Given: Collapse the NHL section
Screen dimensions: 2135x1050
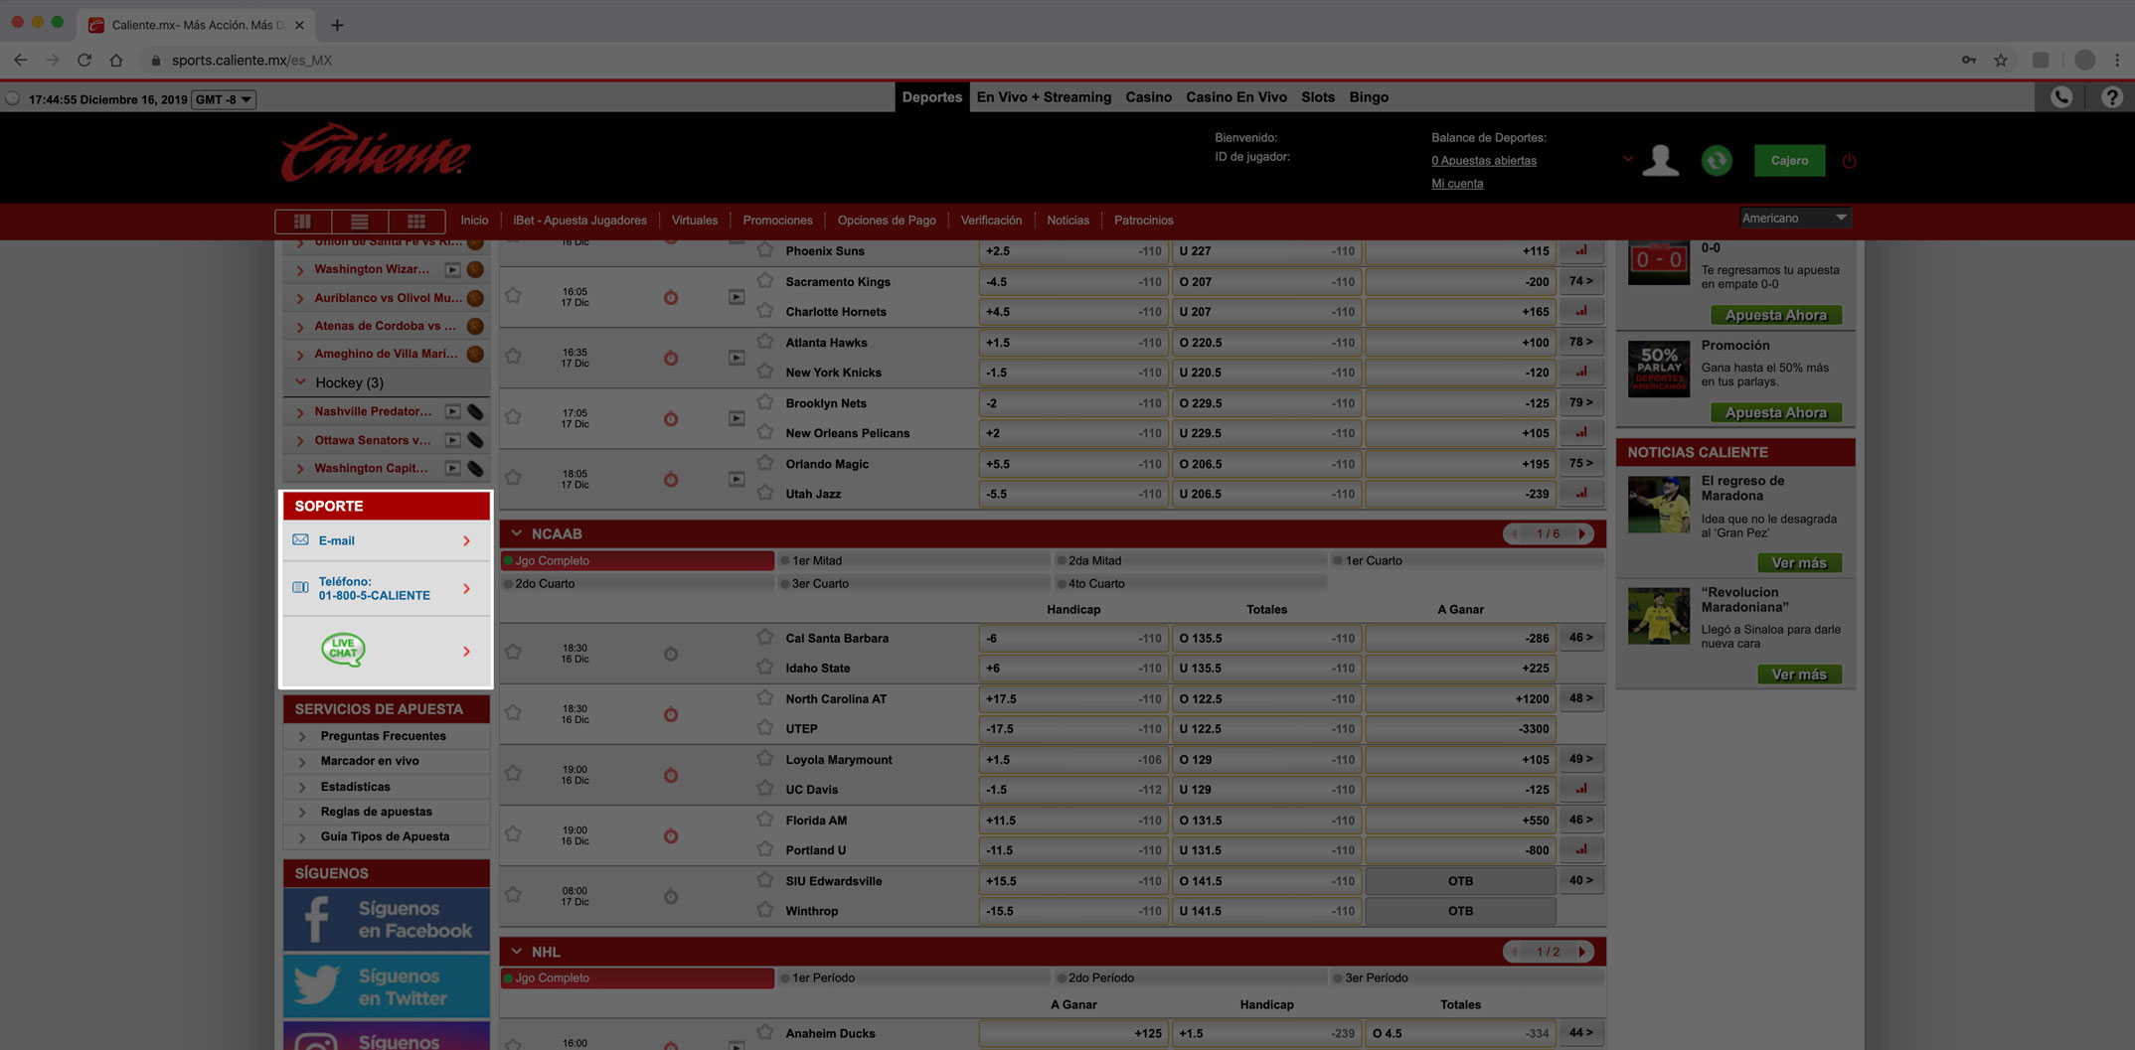Looking at the screenshot, I should tap(516, 952).
